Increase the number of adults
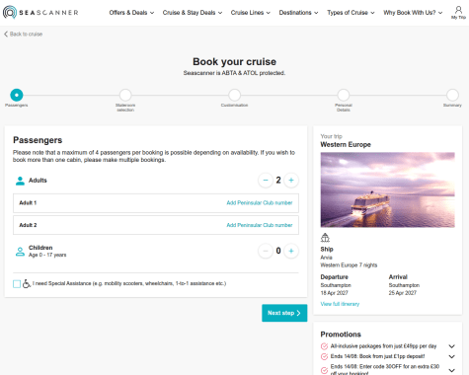The height and width of the screenshot is (375, 469). point(291,181)
